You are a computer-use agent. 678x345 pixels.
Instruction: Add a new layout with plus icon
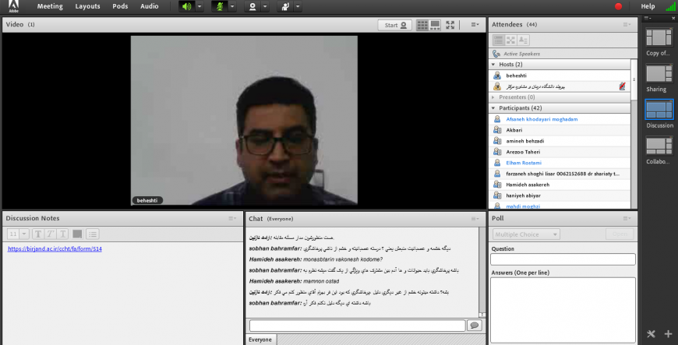coord(668,334)
